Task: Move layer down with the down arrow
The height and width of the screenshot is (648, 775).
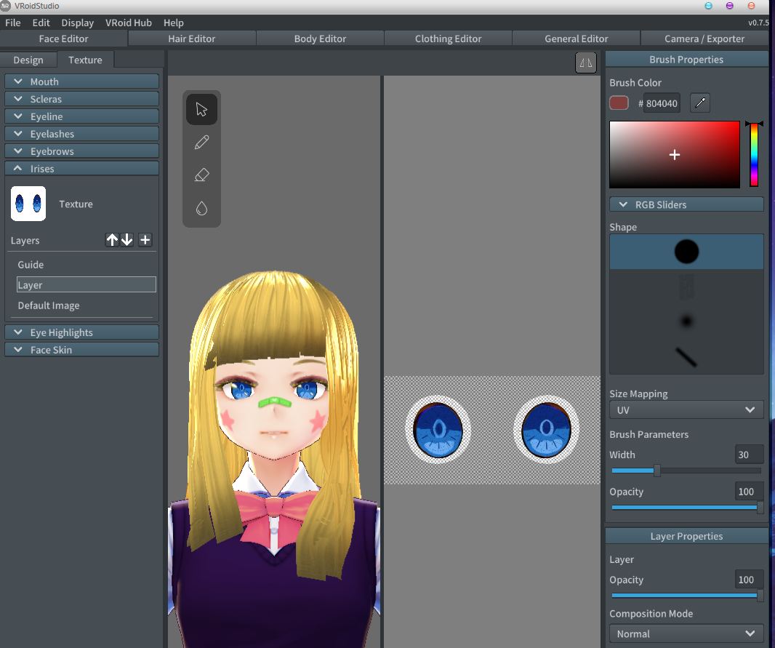Action: point(127,240)
